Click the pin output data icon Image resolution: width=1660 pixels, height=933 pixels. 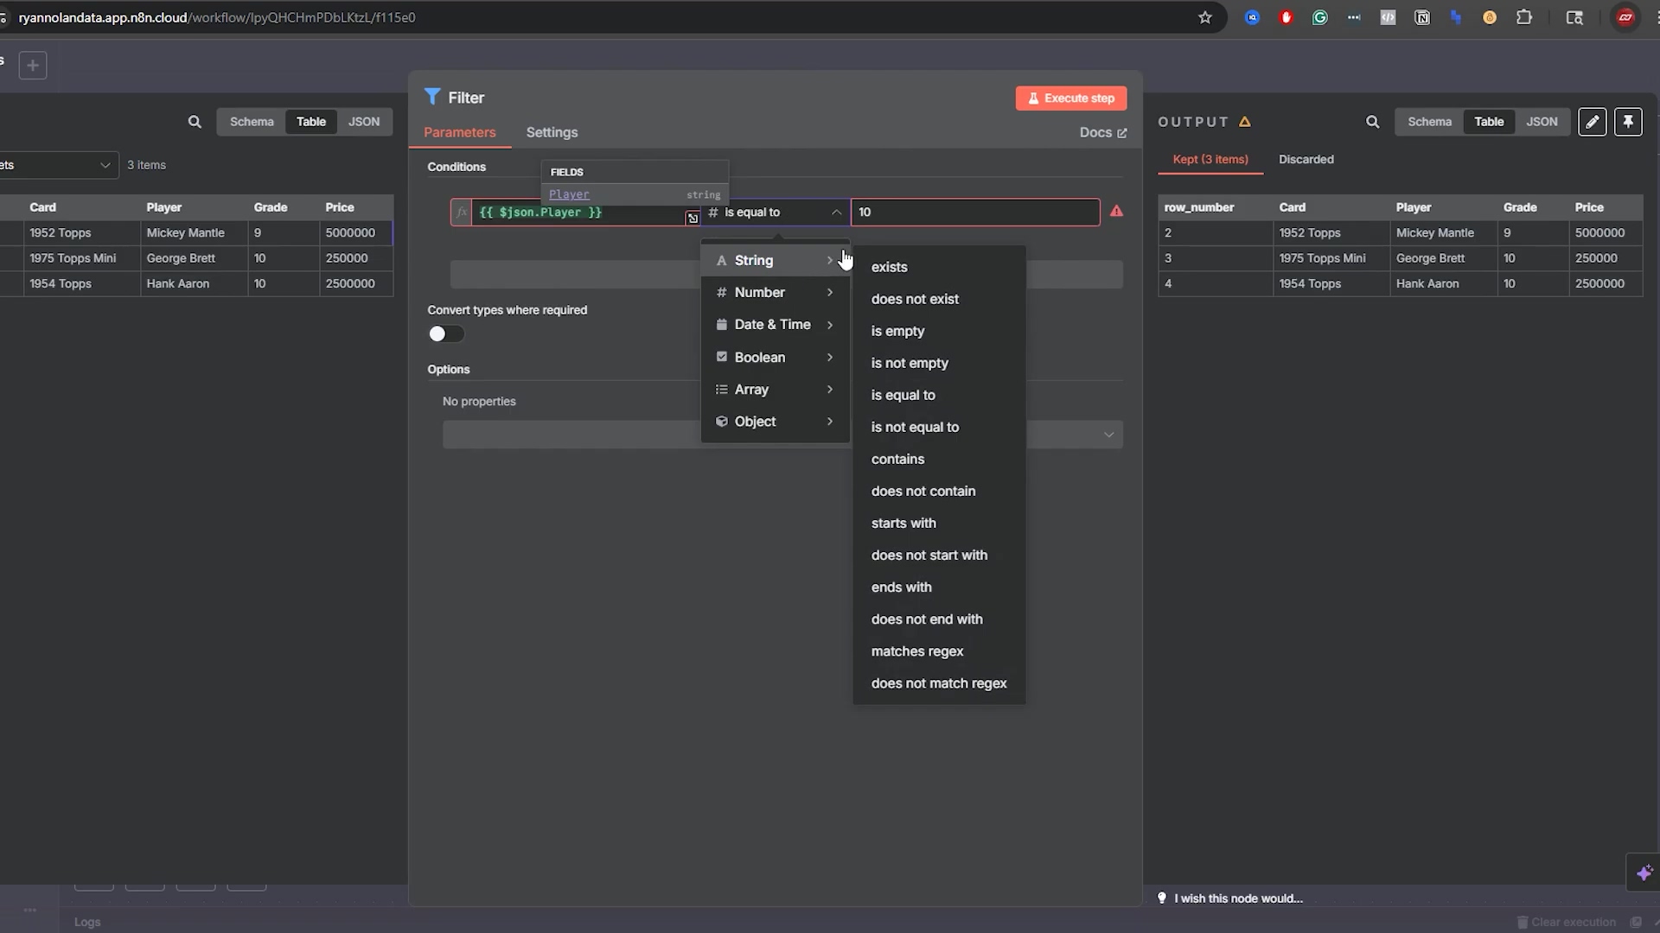1628,122
